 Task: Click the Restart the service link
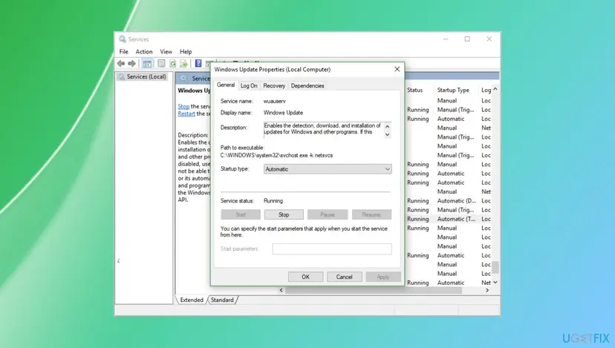(186, 114)
